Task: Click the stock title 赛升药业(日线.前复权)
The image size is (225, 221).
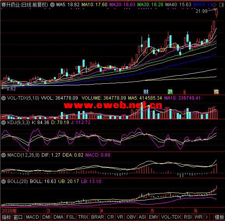Action: click(24, 5)
